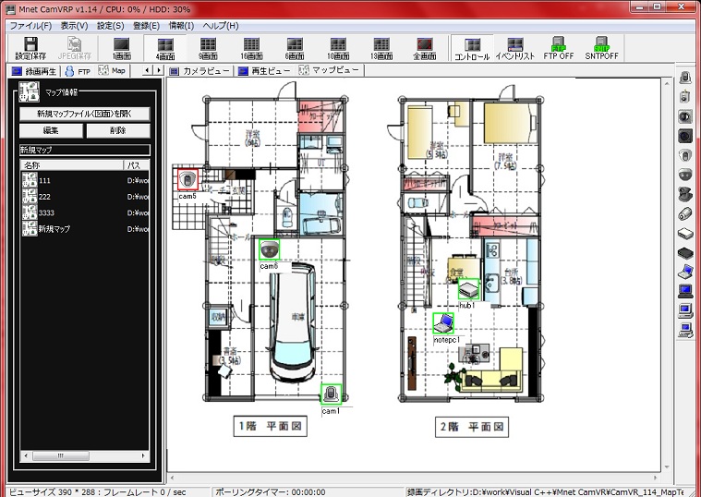Screen dimensions: 701x497
Task: Click the map view scroll-left arrow
Action: (172, 478)
